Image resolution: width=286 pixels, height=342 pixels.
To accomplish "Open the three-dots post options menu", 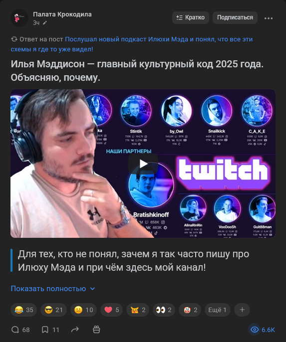I will click(269, 18).
